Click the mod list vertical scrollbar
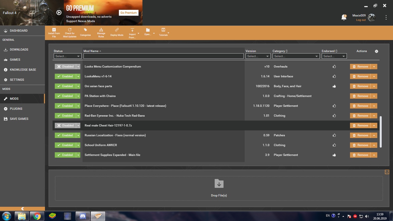393x221 pixels. coord(381,132)
